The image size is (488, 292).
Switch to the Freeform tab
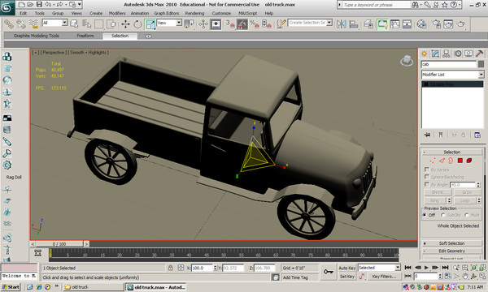tap(85, 36)
